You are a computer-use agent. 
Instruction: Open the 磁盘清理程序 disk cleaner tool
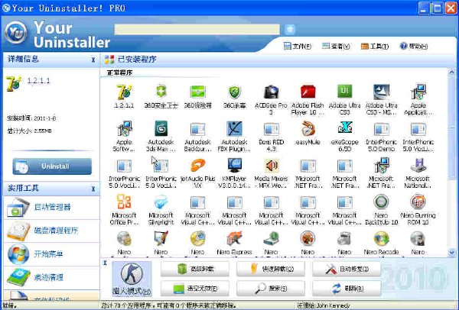[51, 231]
